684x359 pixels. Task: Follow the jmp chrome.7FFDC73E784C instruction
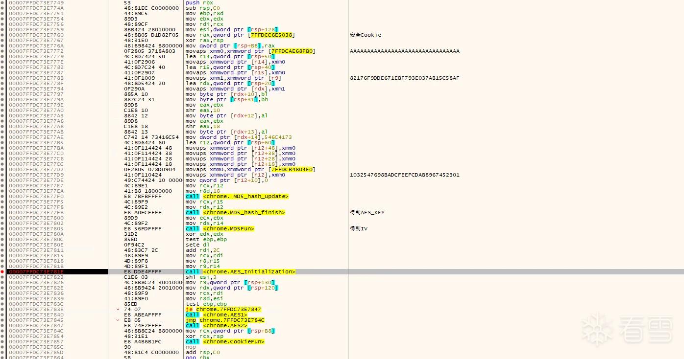225,320
